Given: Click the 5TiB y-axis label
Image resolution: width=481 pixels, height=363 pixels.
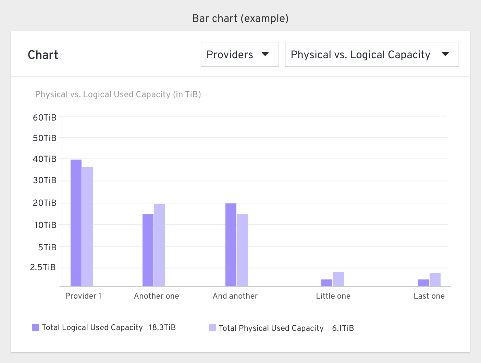Looking at the screenshot, I should coord(47,247).
